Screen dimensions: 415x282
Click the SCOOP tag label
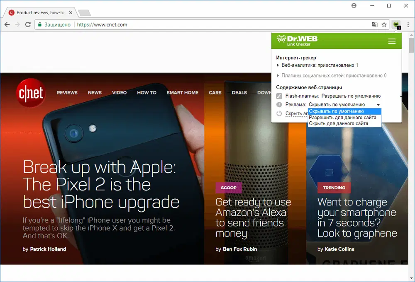229,188
